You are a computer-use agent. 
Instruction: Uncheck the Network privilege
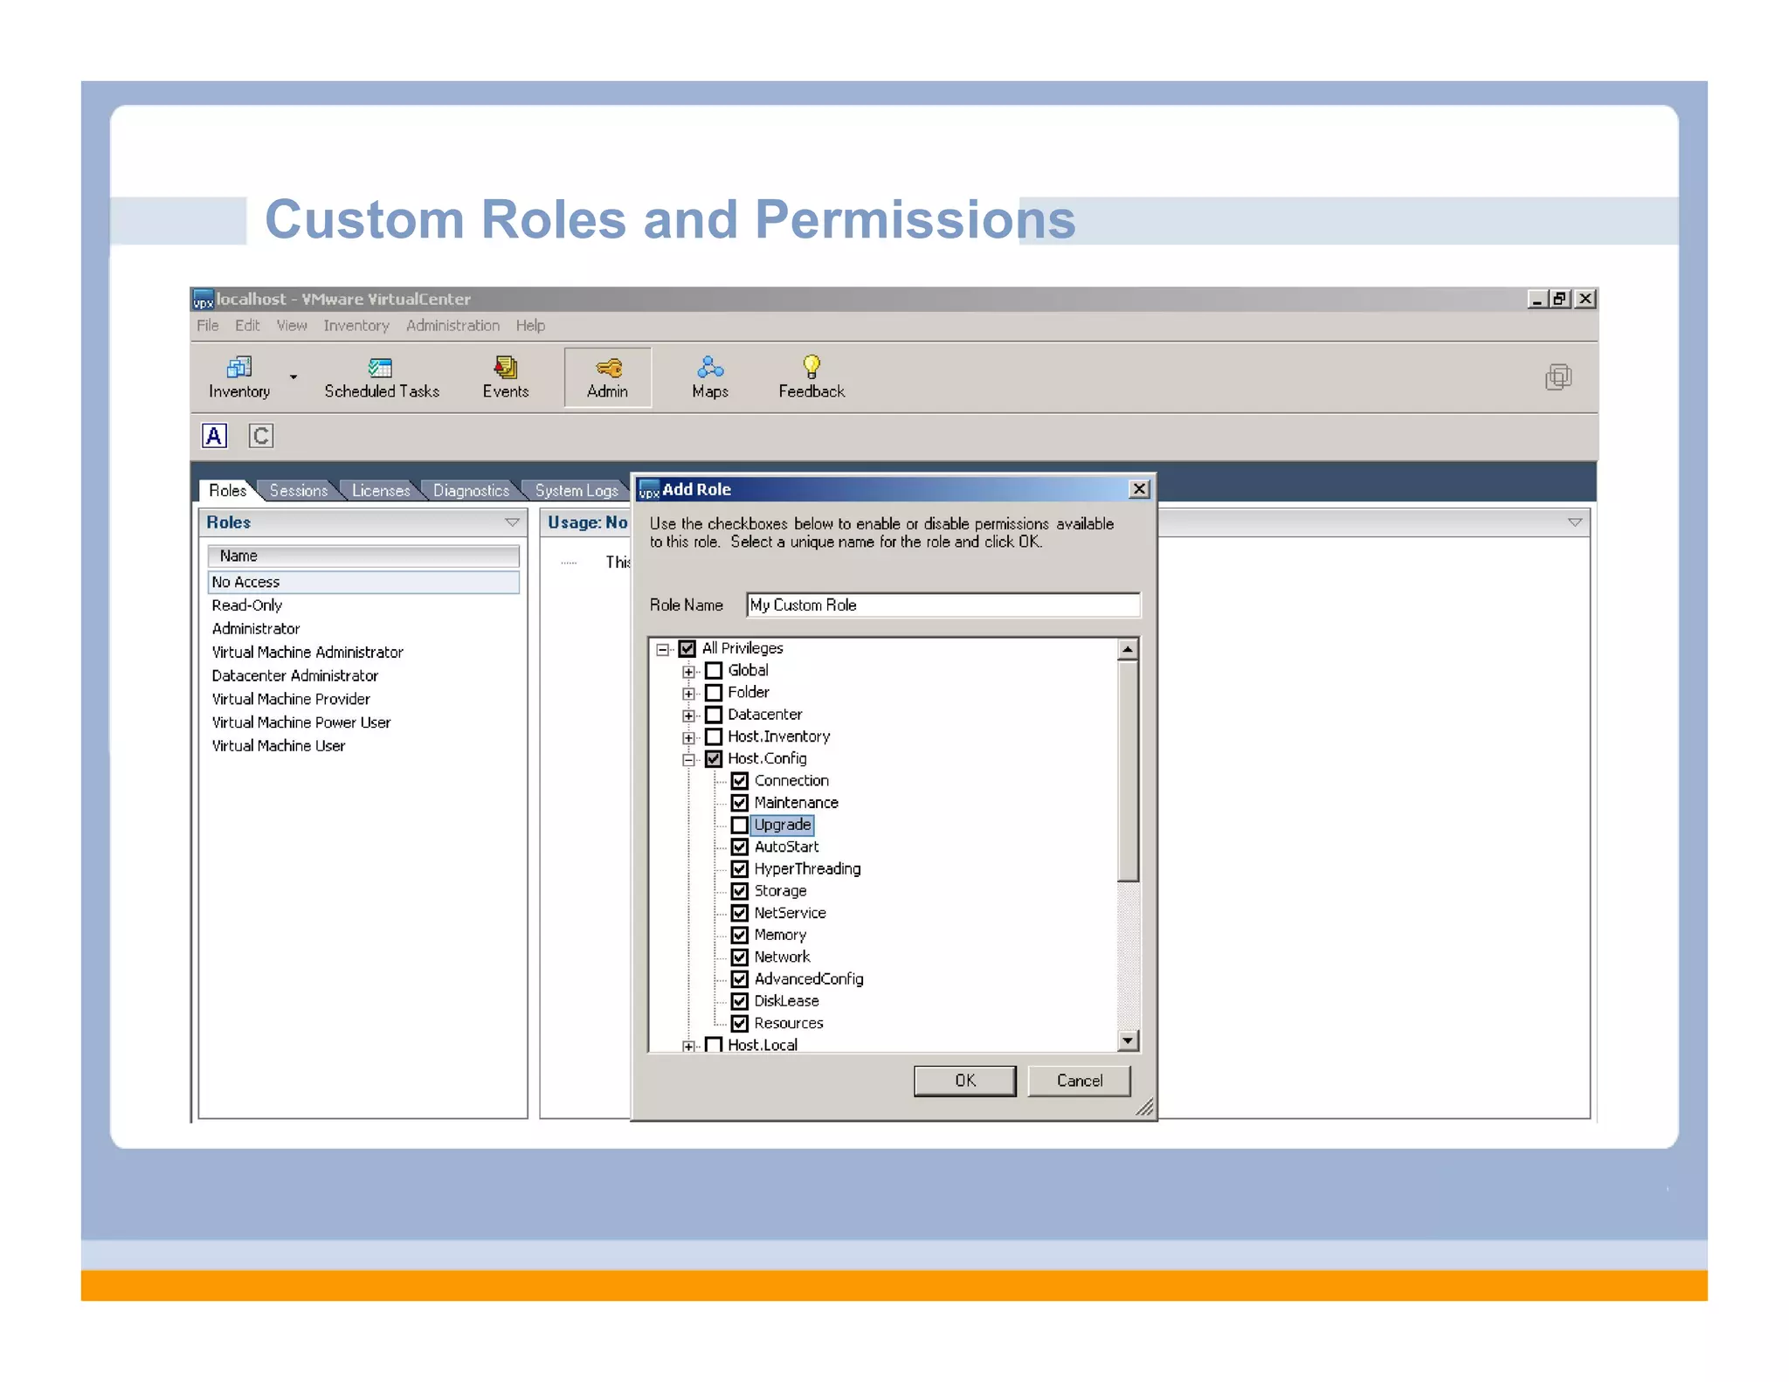740,957
